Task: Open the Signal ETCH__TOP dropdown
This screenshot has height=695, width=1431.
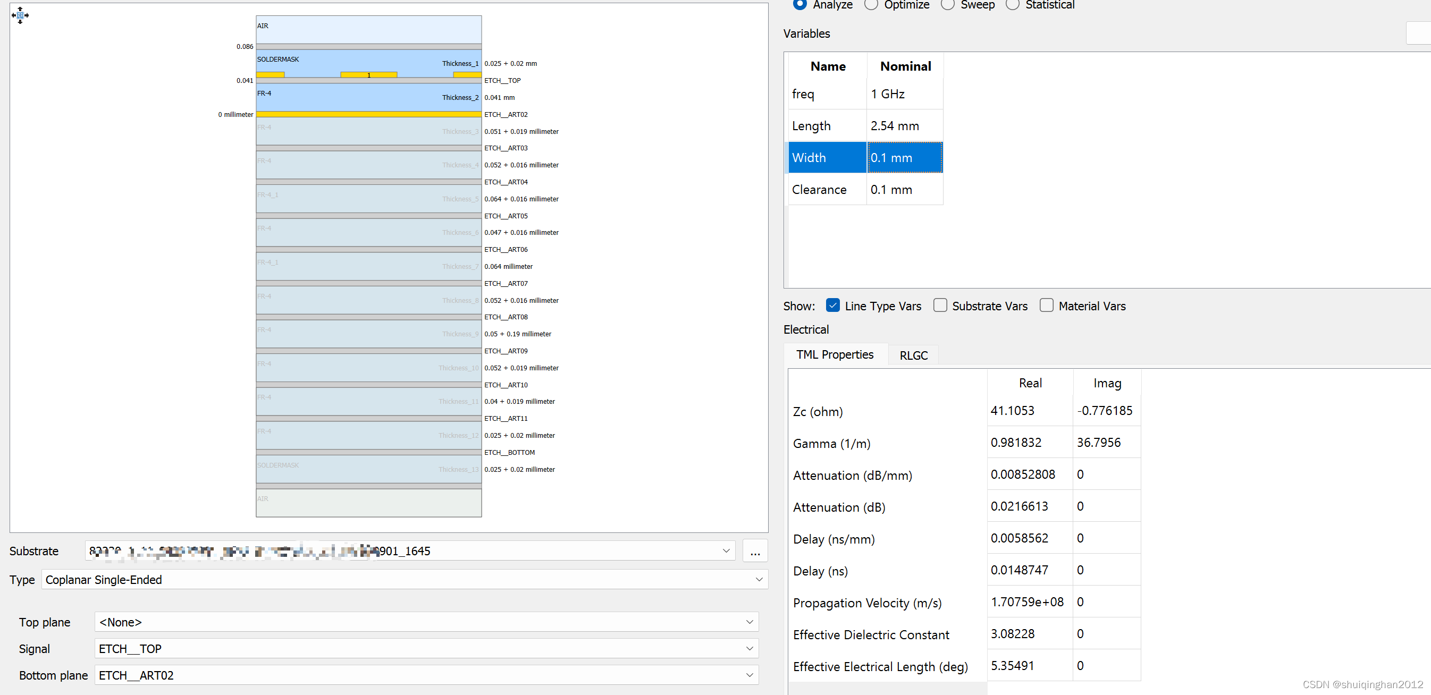Action: pyautogui.click(x=749, y=649)
